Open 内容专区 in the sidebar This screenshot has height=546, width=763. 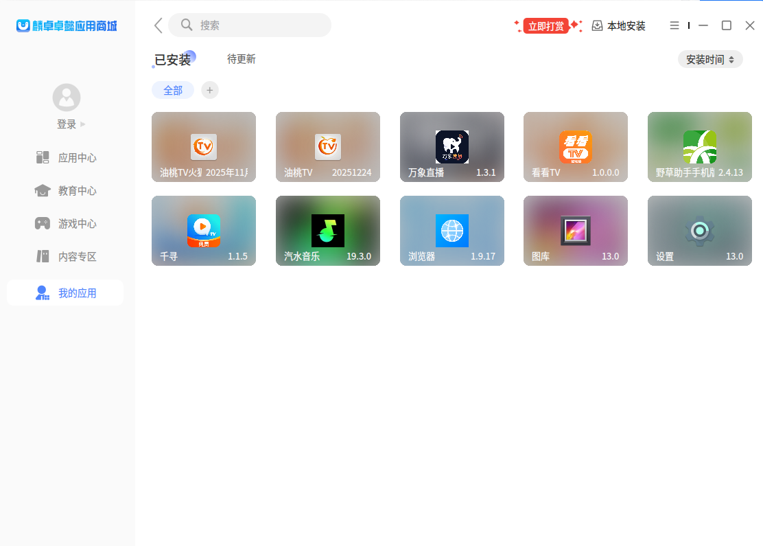click(x=65, y=256)
